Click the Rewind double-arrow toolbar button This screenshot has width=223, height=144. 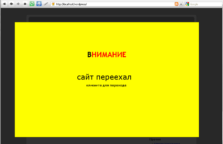[x=5, y=4]
